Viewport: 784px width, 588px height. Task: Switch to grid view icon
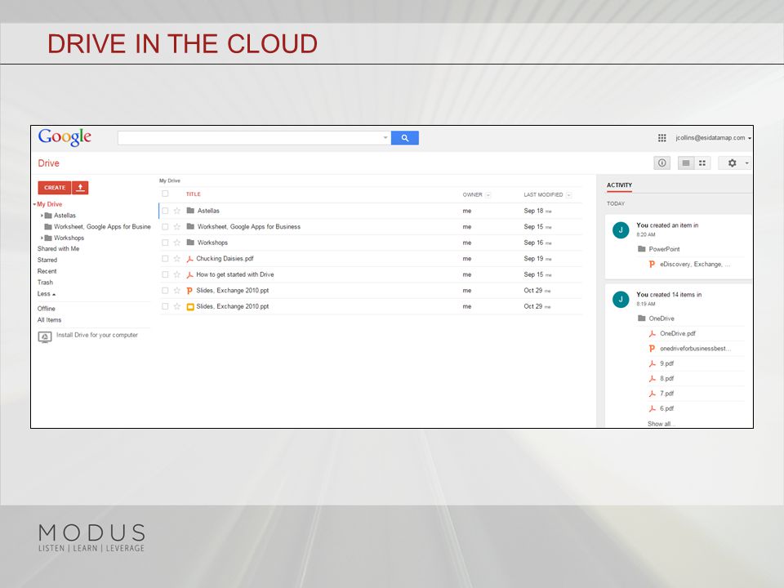pos(702,163)
